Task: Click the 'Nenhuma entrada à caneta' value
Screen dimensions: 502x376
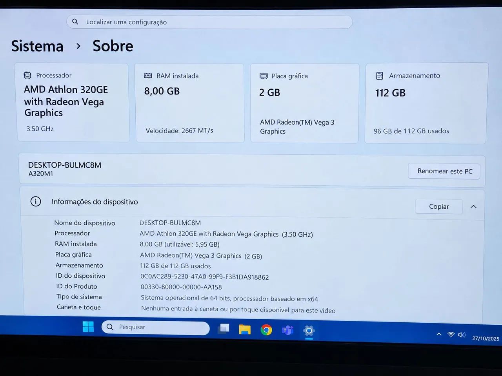Action: 238,309
